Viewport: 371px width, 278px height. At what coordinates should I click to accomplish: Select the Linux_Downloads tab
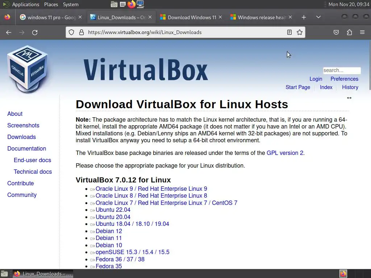121,17
